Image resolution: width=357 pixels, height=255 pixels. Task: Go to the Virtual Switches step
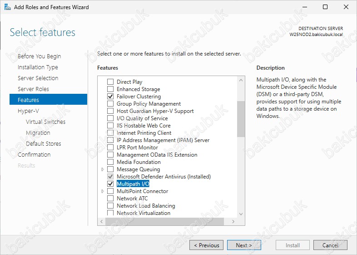coord(45,122)
